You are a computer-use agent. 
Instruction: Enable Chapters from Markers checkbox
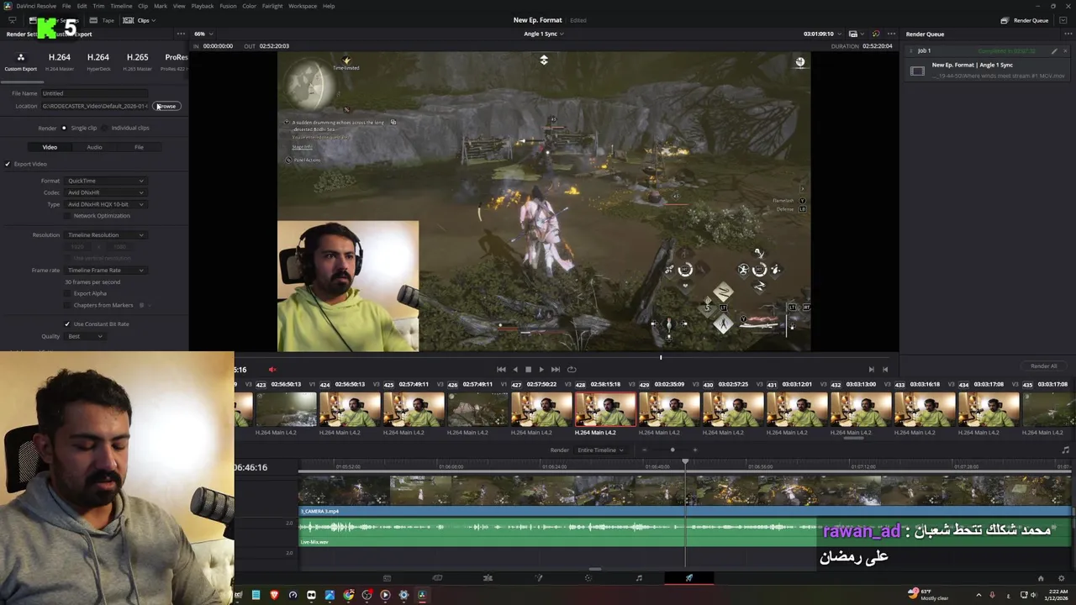point(68,305)
